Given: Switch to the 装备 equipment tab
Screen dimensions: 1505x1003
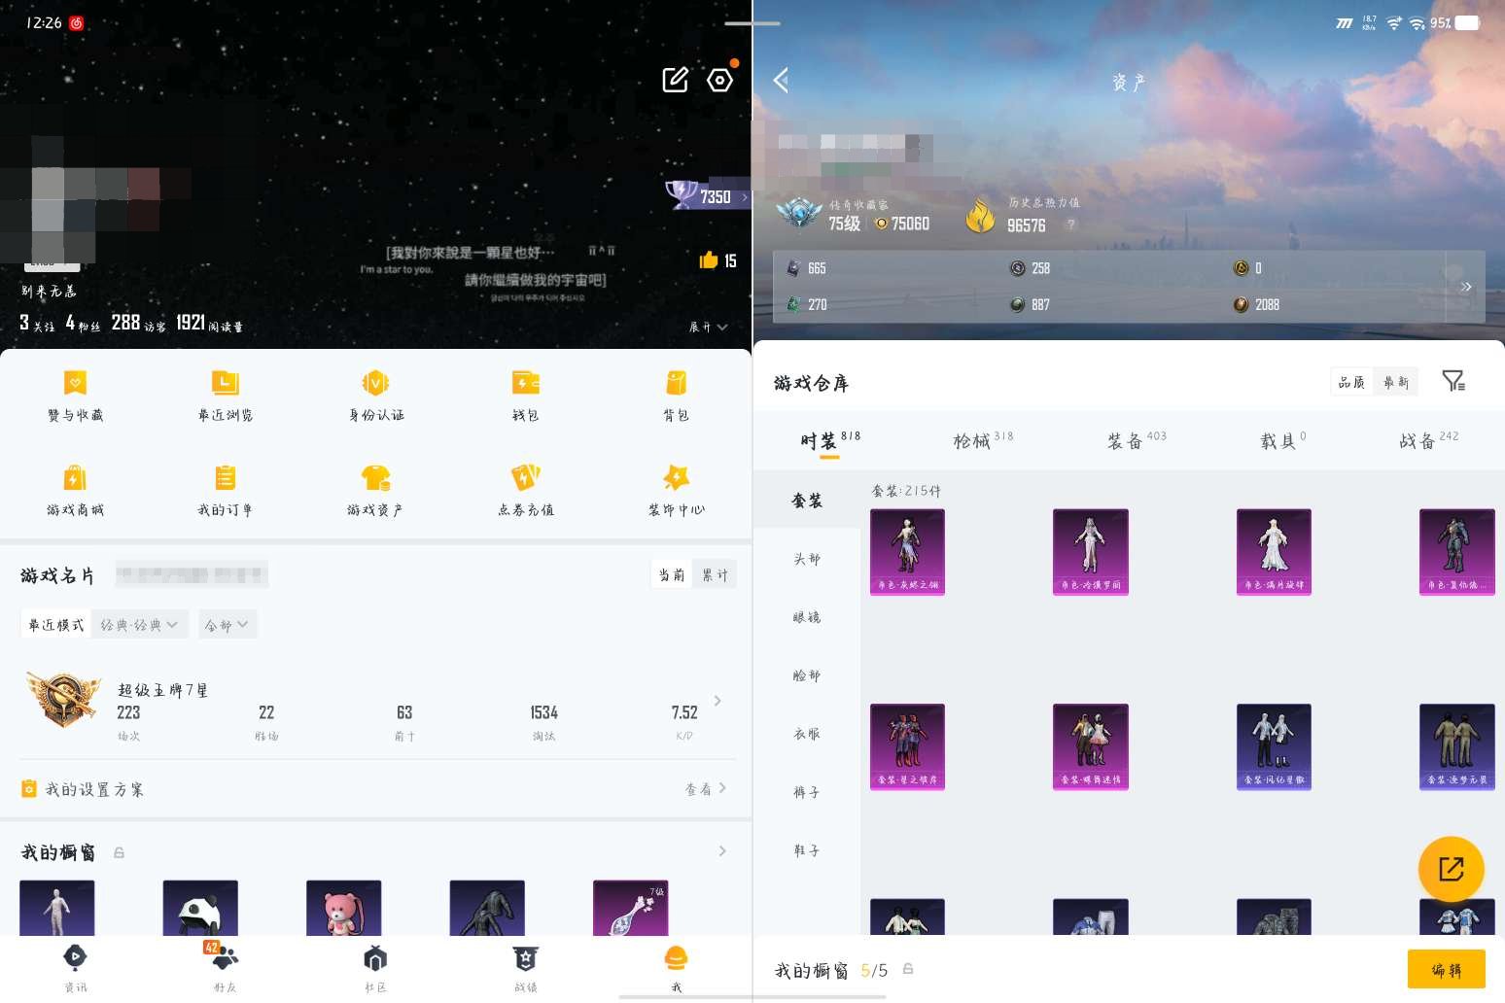Looking at the screenshot, I should [1137, 440].
